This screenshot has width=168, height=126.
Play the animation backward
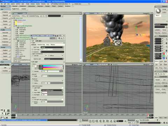(100, 121)
